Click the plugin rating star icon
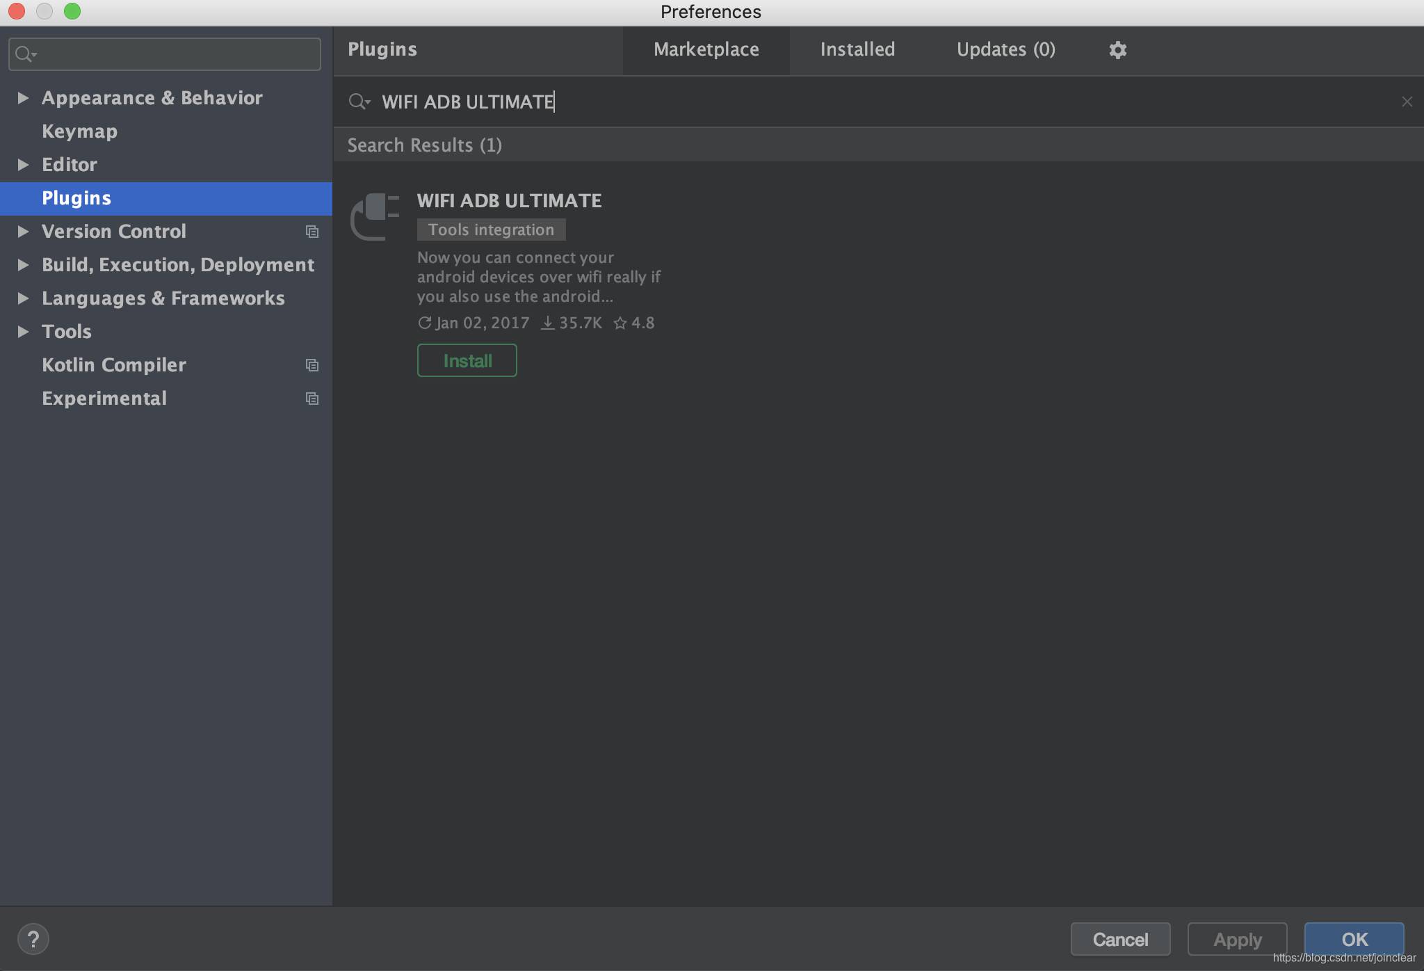The width and height of the screenshot is (1424, 971). pyautogui.click(x=620, y=323)
